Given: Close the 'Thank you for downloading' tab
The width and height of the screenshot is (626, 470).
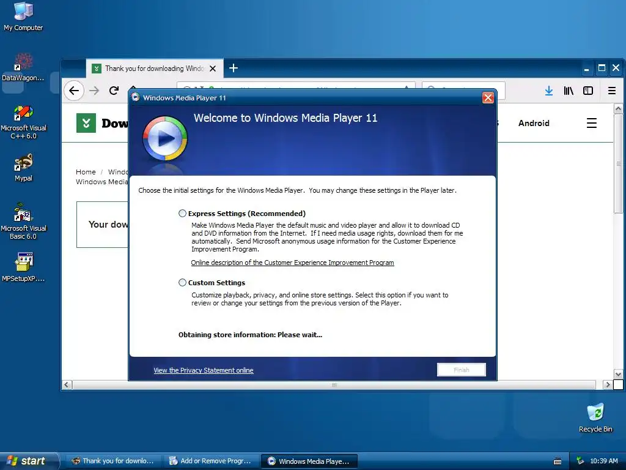Looking at the screenshot, I should (213, 69).
